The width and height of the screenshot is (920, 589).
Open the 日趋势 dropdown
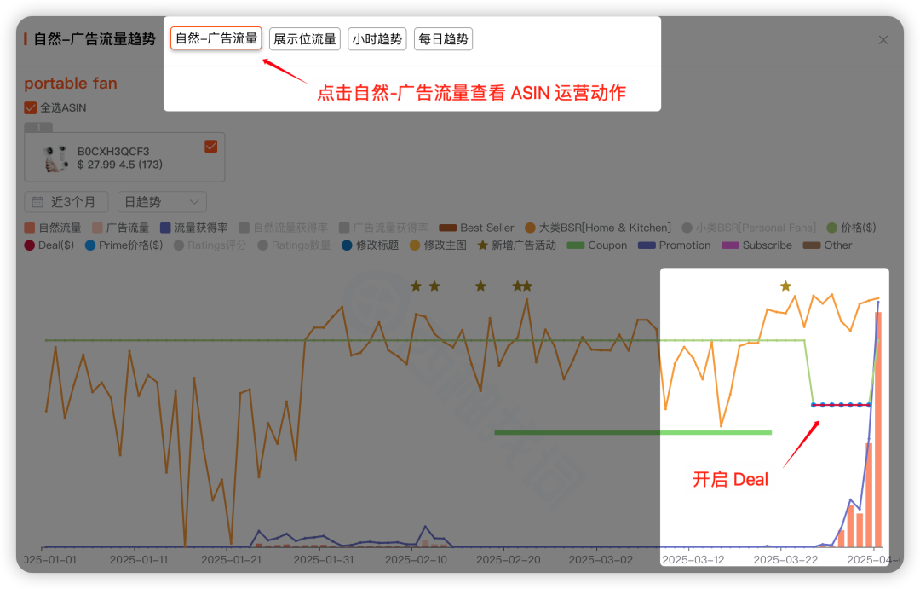coord(161,199)
